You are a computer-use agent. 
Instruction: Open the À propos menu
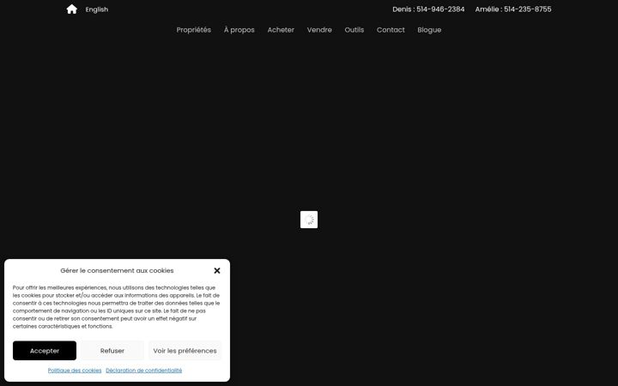239,30
